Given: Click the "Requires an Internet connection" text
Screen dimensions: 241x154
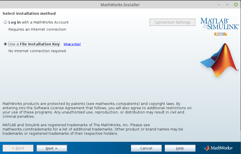Looking at the screenshot, I should click(37, 29).
